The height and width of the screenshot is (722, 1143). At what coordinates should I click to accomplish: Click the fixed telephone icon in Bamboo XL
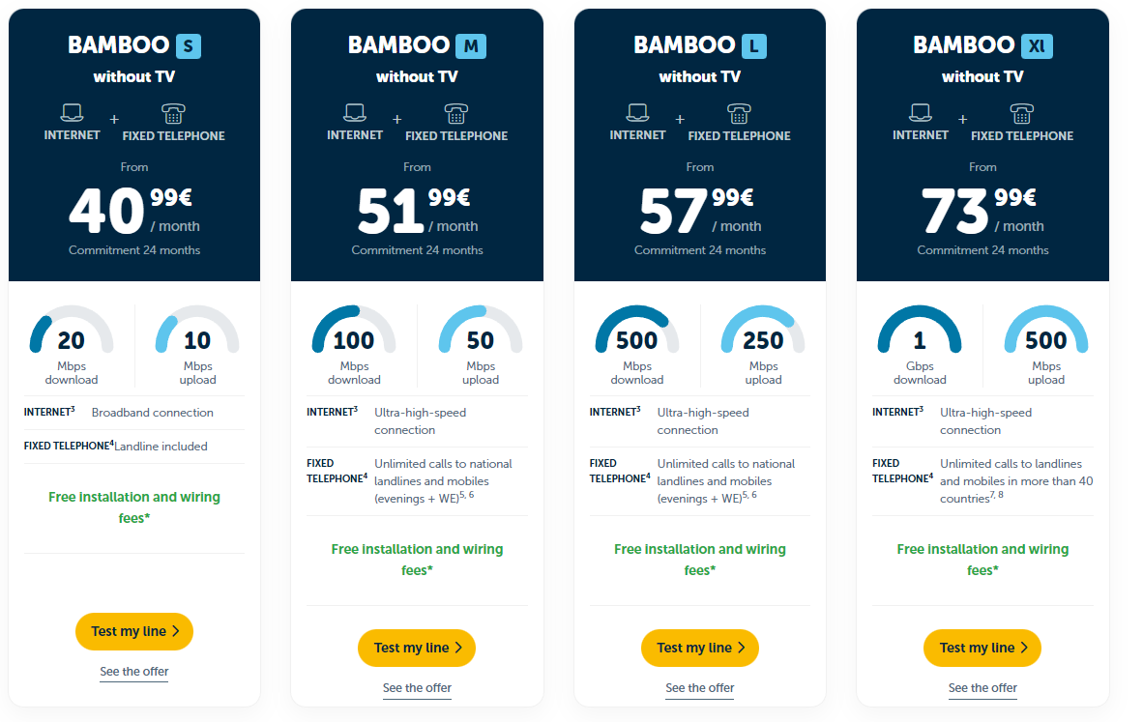point(1022,114)
